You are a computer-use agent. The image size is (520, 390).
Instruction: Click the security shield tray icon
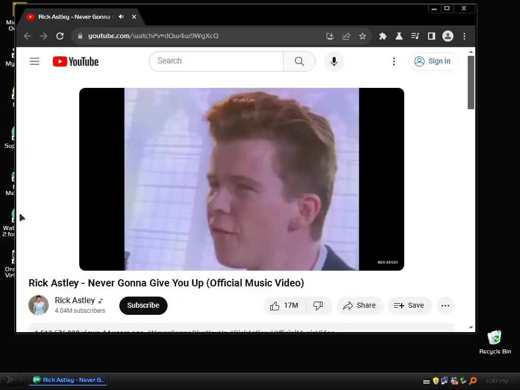[x=436, y=381]
